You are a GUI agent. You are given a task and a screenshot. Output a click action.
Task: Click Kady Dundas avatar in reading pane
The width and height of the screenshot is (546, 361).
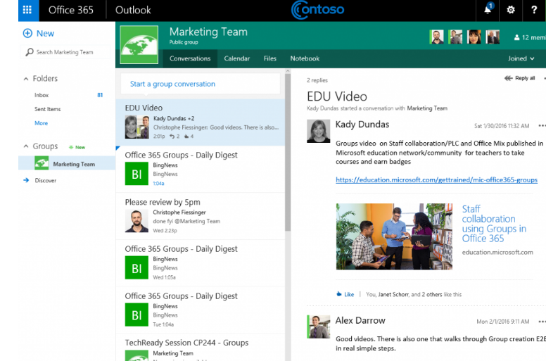(318, 132)
